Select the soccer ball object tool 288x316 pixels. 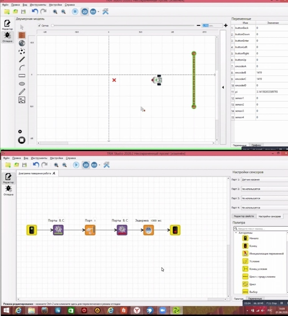22,51
